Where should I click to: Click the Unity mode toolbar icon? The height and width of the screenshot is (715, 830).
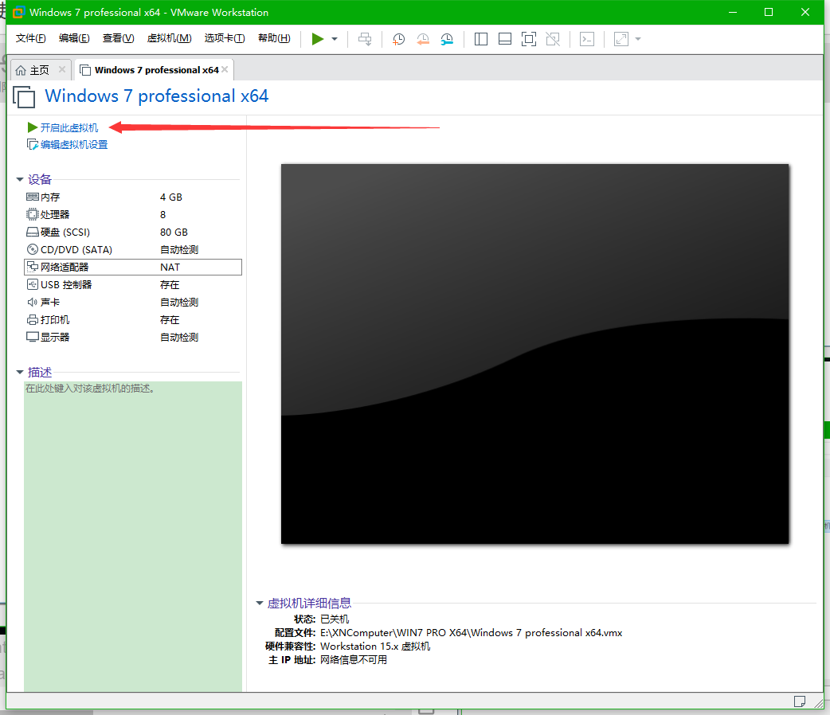point(553,39)
